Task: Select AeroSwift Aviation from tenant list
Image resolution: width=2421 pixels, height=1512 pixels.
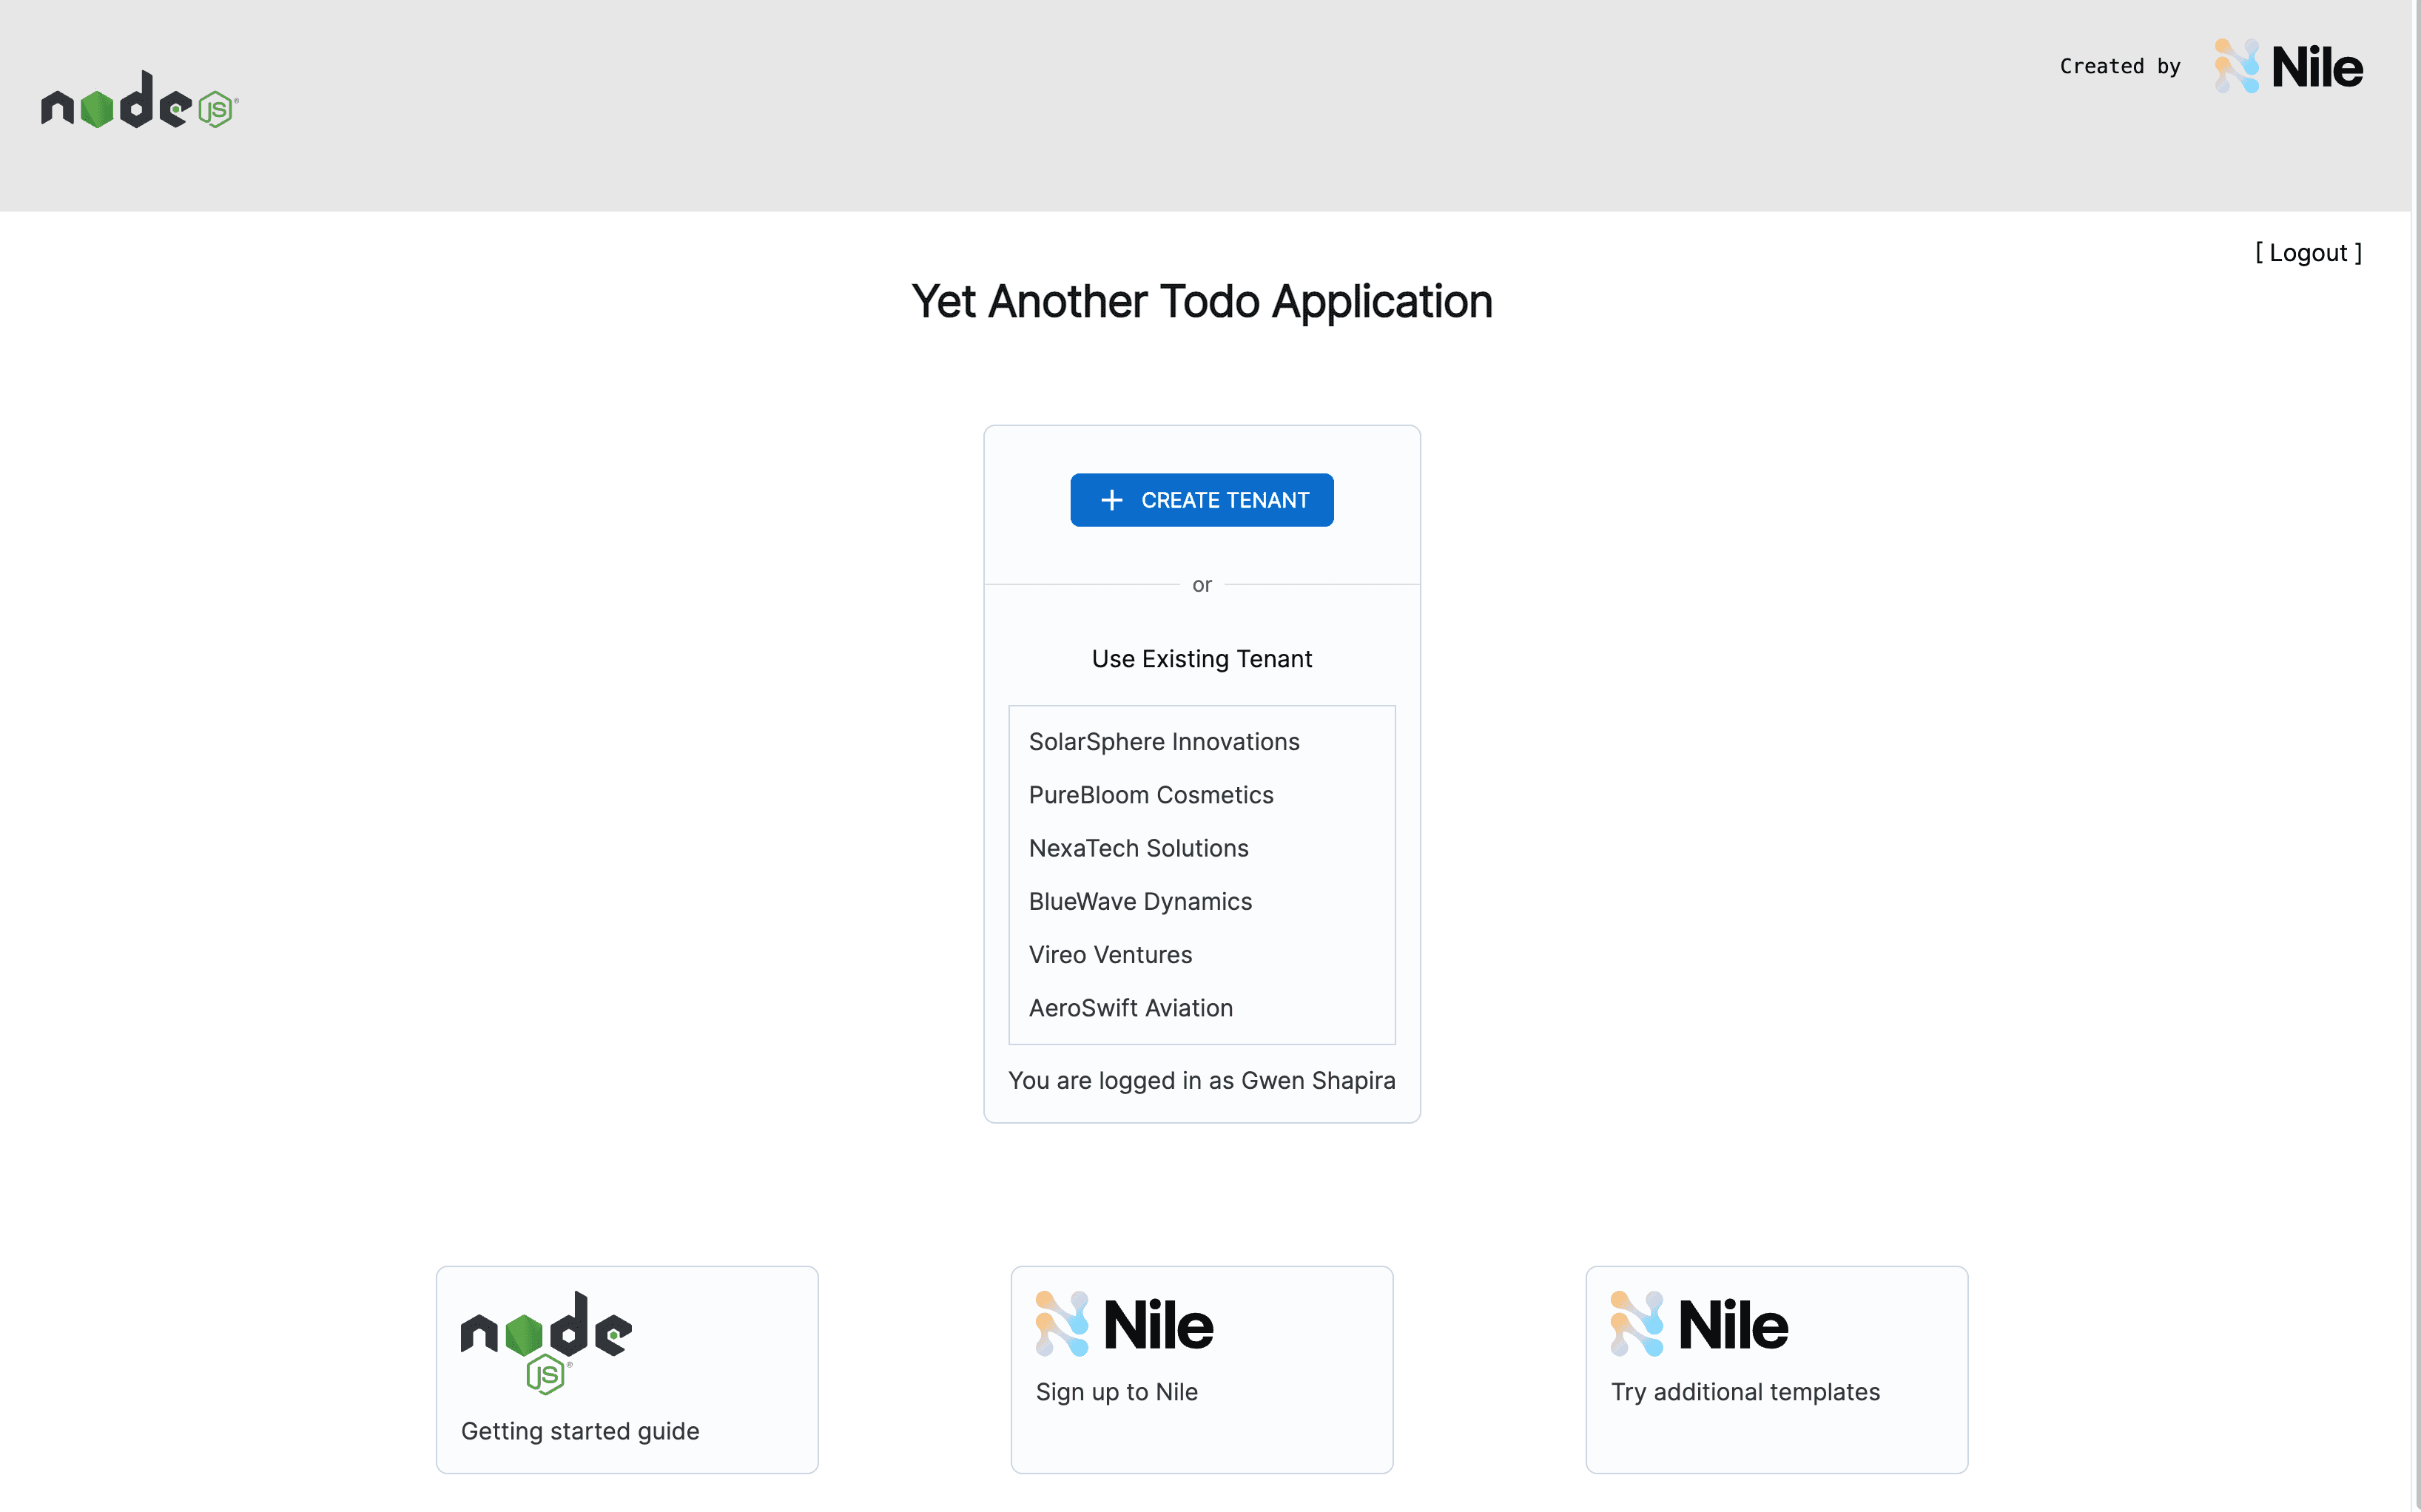Action: pos(1131,1007)
